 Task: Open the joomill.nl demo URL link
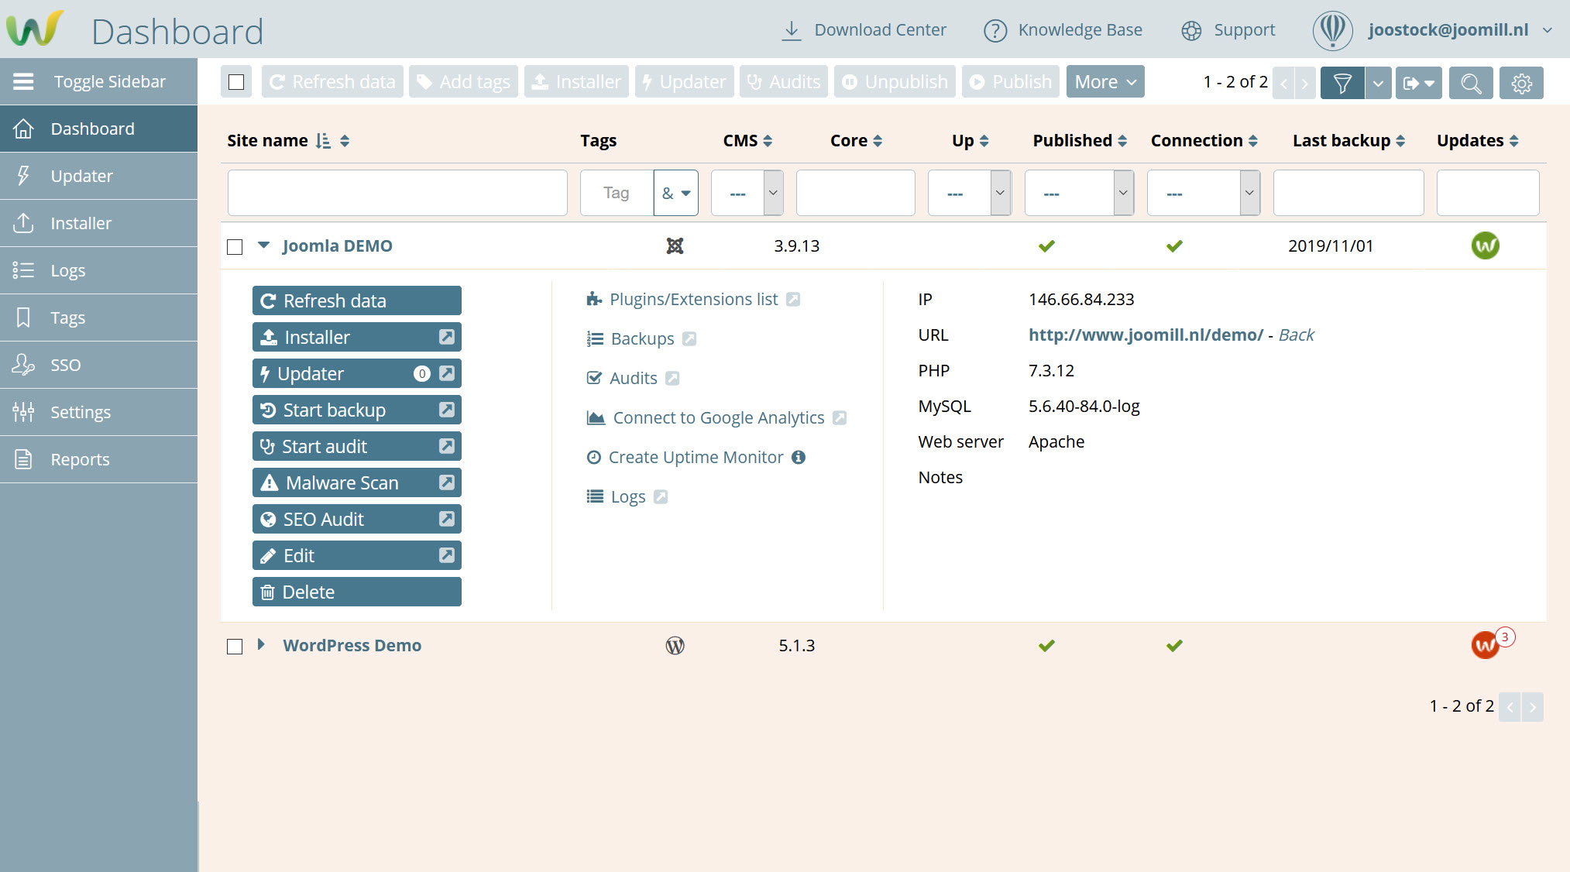click(1145, 335)
